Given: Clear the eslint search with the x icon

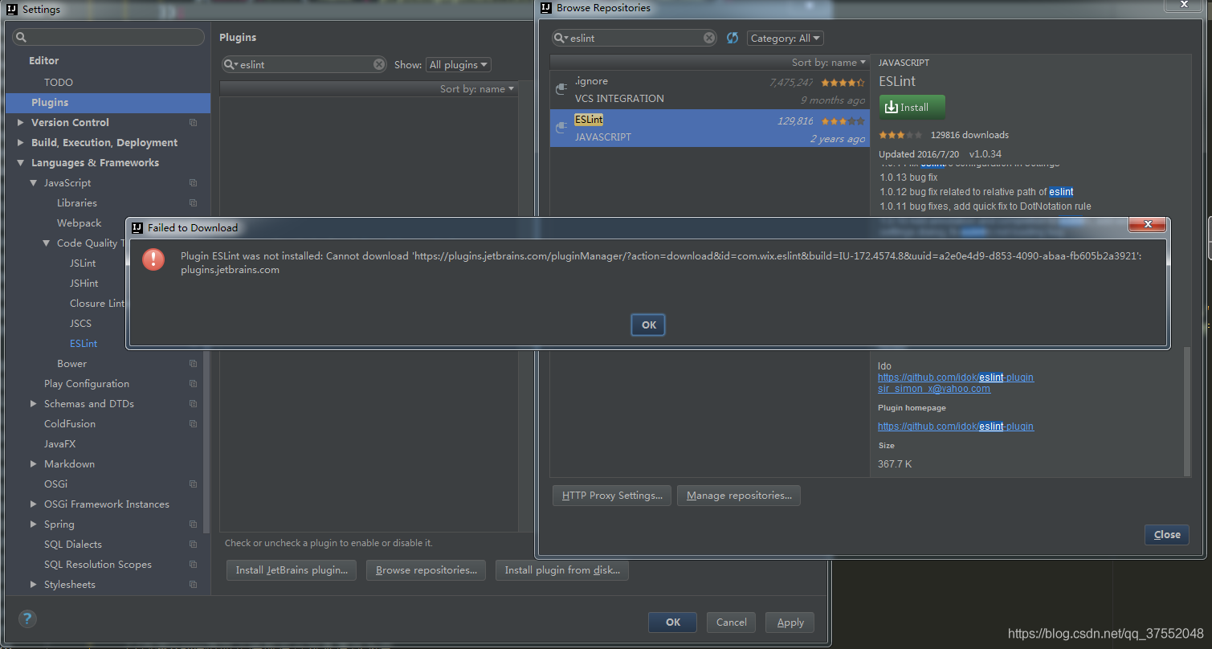Looking at the screenshot, I should 708,38.
